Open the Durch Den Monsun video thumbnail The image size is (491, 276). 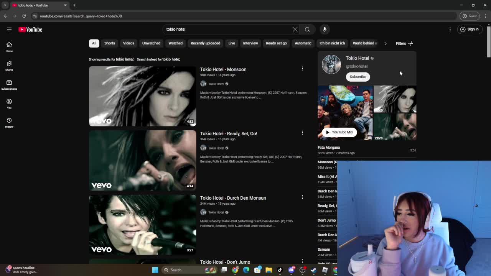click(142, 225)
